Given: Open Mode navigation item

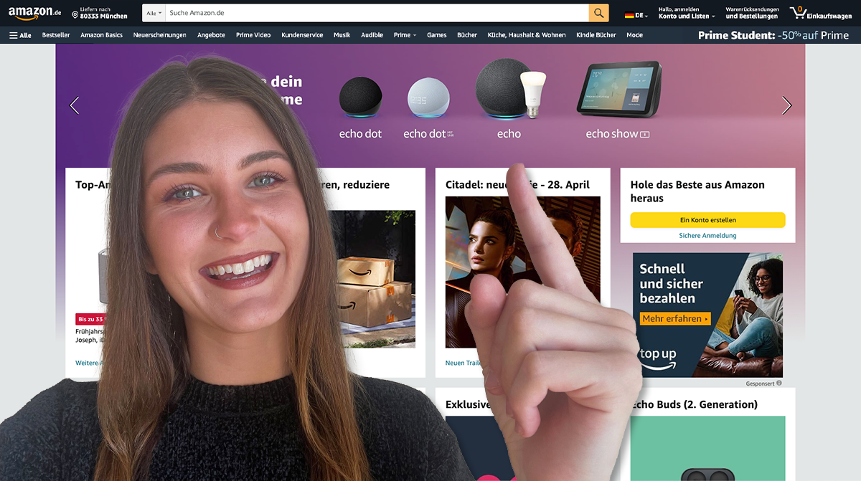Looking at the screenshot, I should (x=634, y=35).
